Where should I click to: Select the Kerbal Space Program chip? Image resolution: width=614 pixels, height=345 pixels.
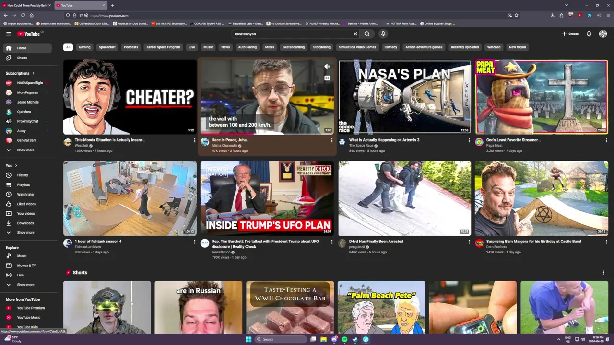click(x=163, y=47)
